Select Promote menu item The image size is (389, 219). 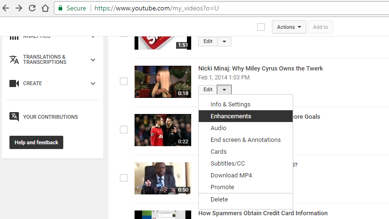pos(245,187)
